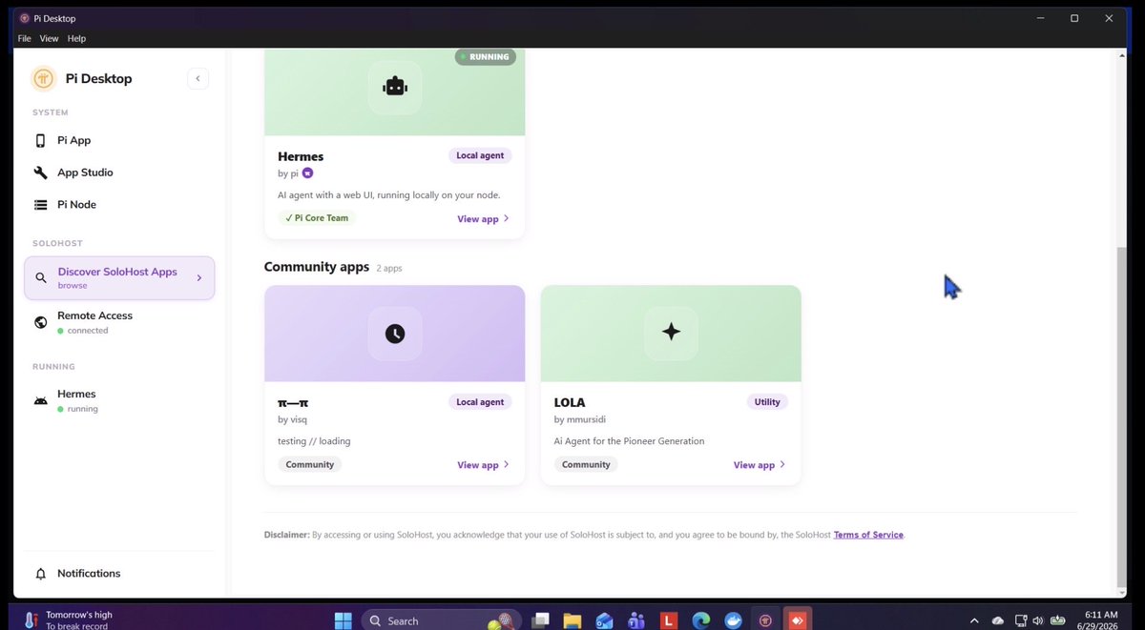Click the 'testing // loading' description

click(x=314, y=441)
